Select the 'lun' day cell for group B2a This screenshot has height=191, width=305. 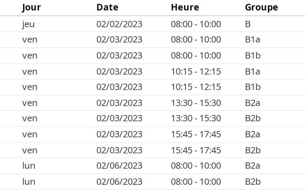coord(29,166)
